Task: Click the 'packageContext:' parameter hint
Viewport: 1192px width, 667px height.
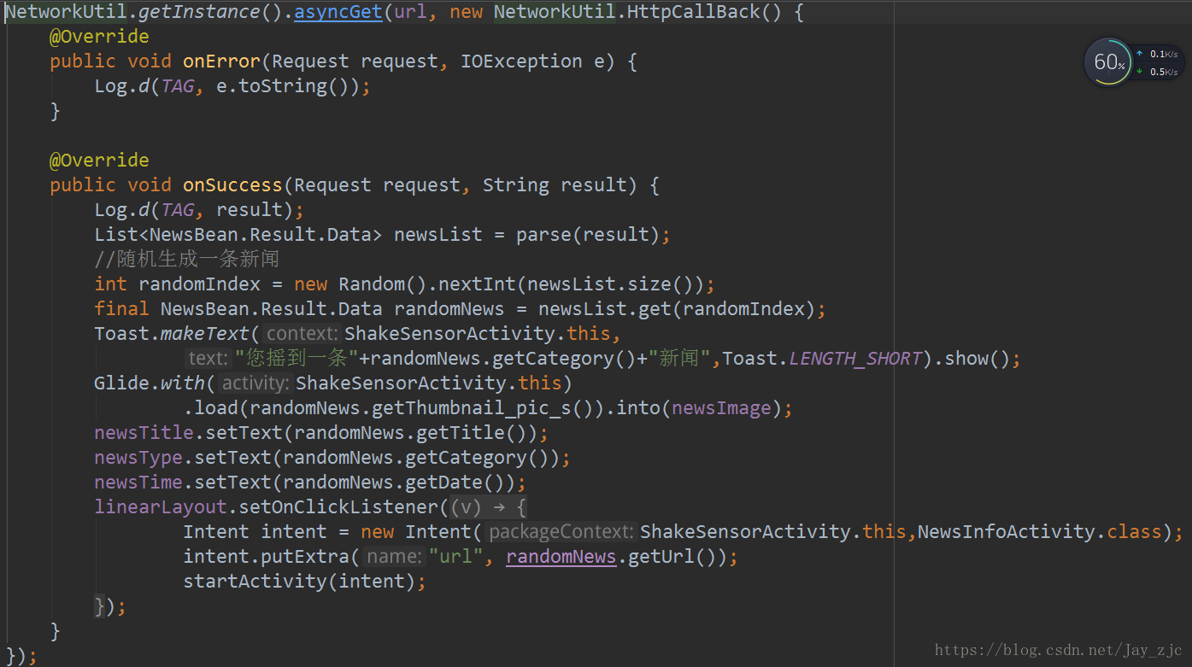Action: point(561,532)
